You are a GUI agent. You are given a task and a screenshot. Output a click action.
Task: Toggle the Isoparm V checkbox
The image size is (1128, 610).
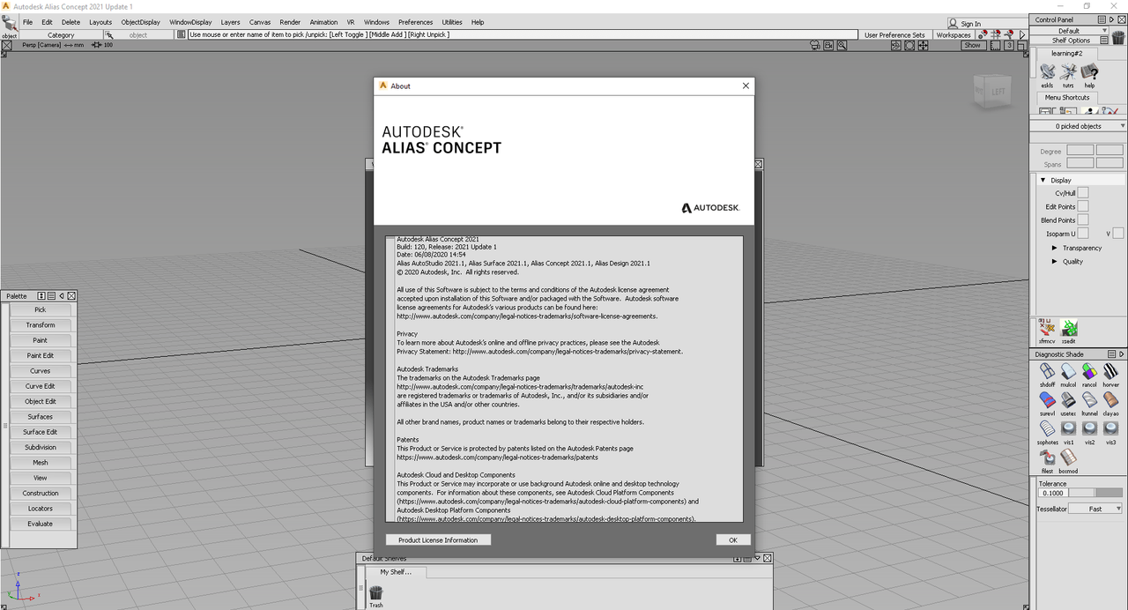pyautogui.click(x=1117, y=234)
